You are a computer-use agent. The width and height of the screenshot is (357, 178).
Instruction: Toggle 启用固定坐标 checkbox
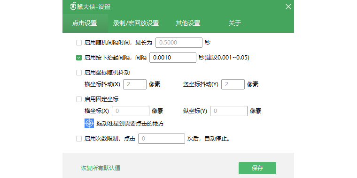pyautogui.click(x=79, y=99)
